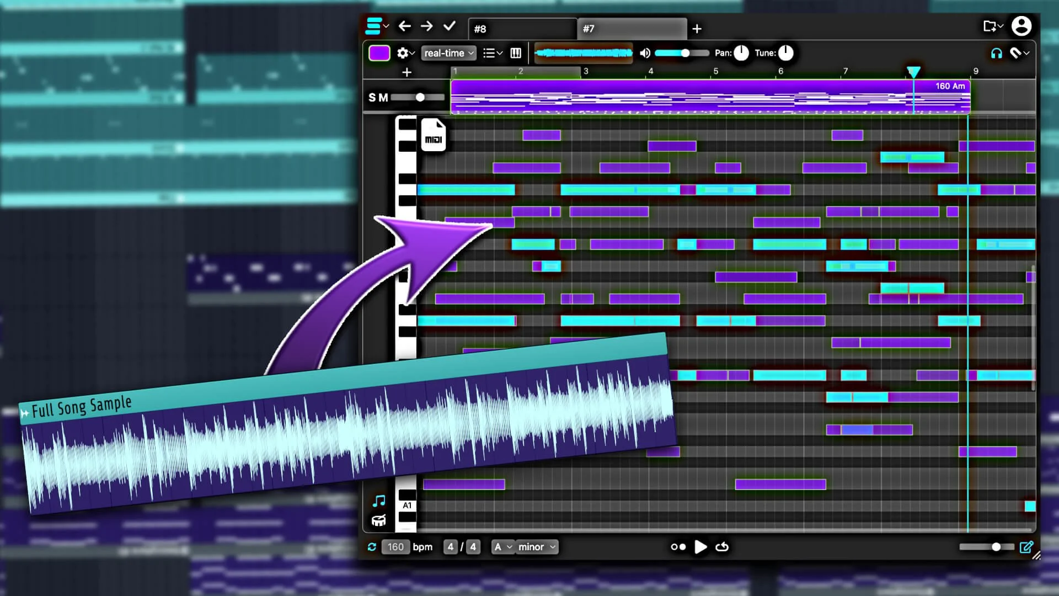Click the sync refresh icon in bottom bar
Screen dimensions: 1059x596
click(373, 547)
